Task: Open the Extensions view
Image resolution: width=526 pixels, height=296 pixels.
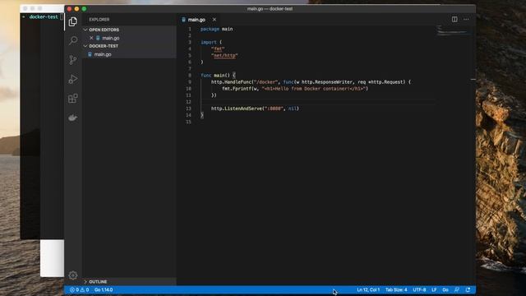Action: pos(73,99)
